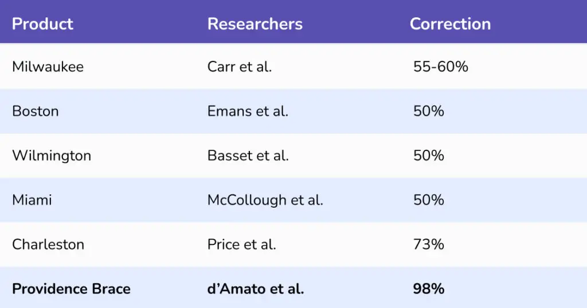Select the 98% correction value
This screenshot has height=308, width=587.
click(x=428, y=289)
